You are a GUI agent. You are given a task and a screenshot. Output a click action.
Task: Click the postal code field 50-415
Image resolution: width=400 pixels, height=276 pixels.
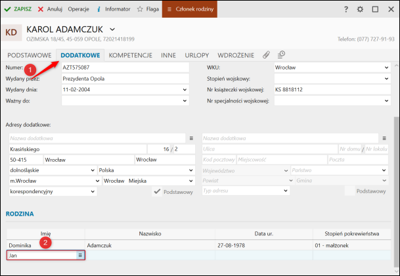pyautogui.click(x=26, y=160)
